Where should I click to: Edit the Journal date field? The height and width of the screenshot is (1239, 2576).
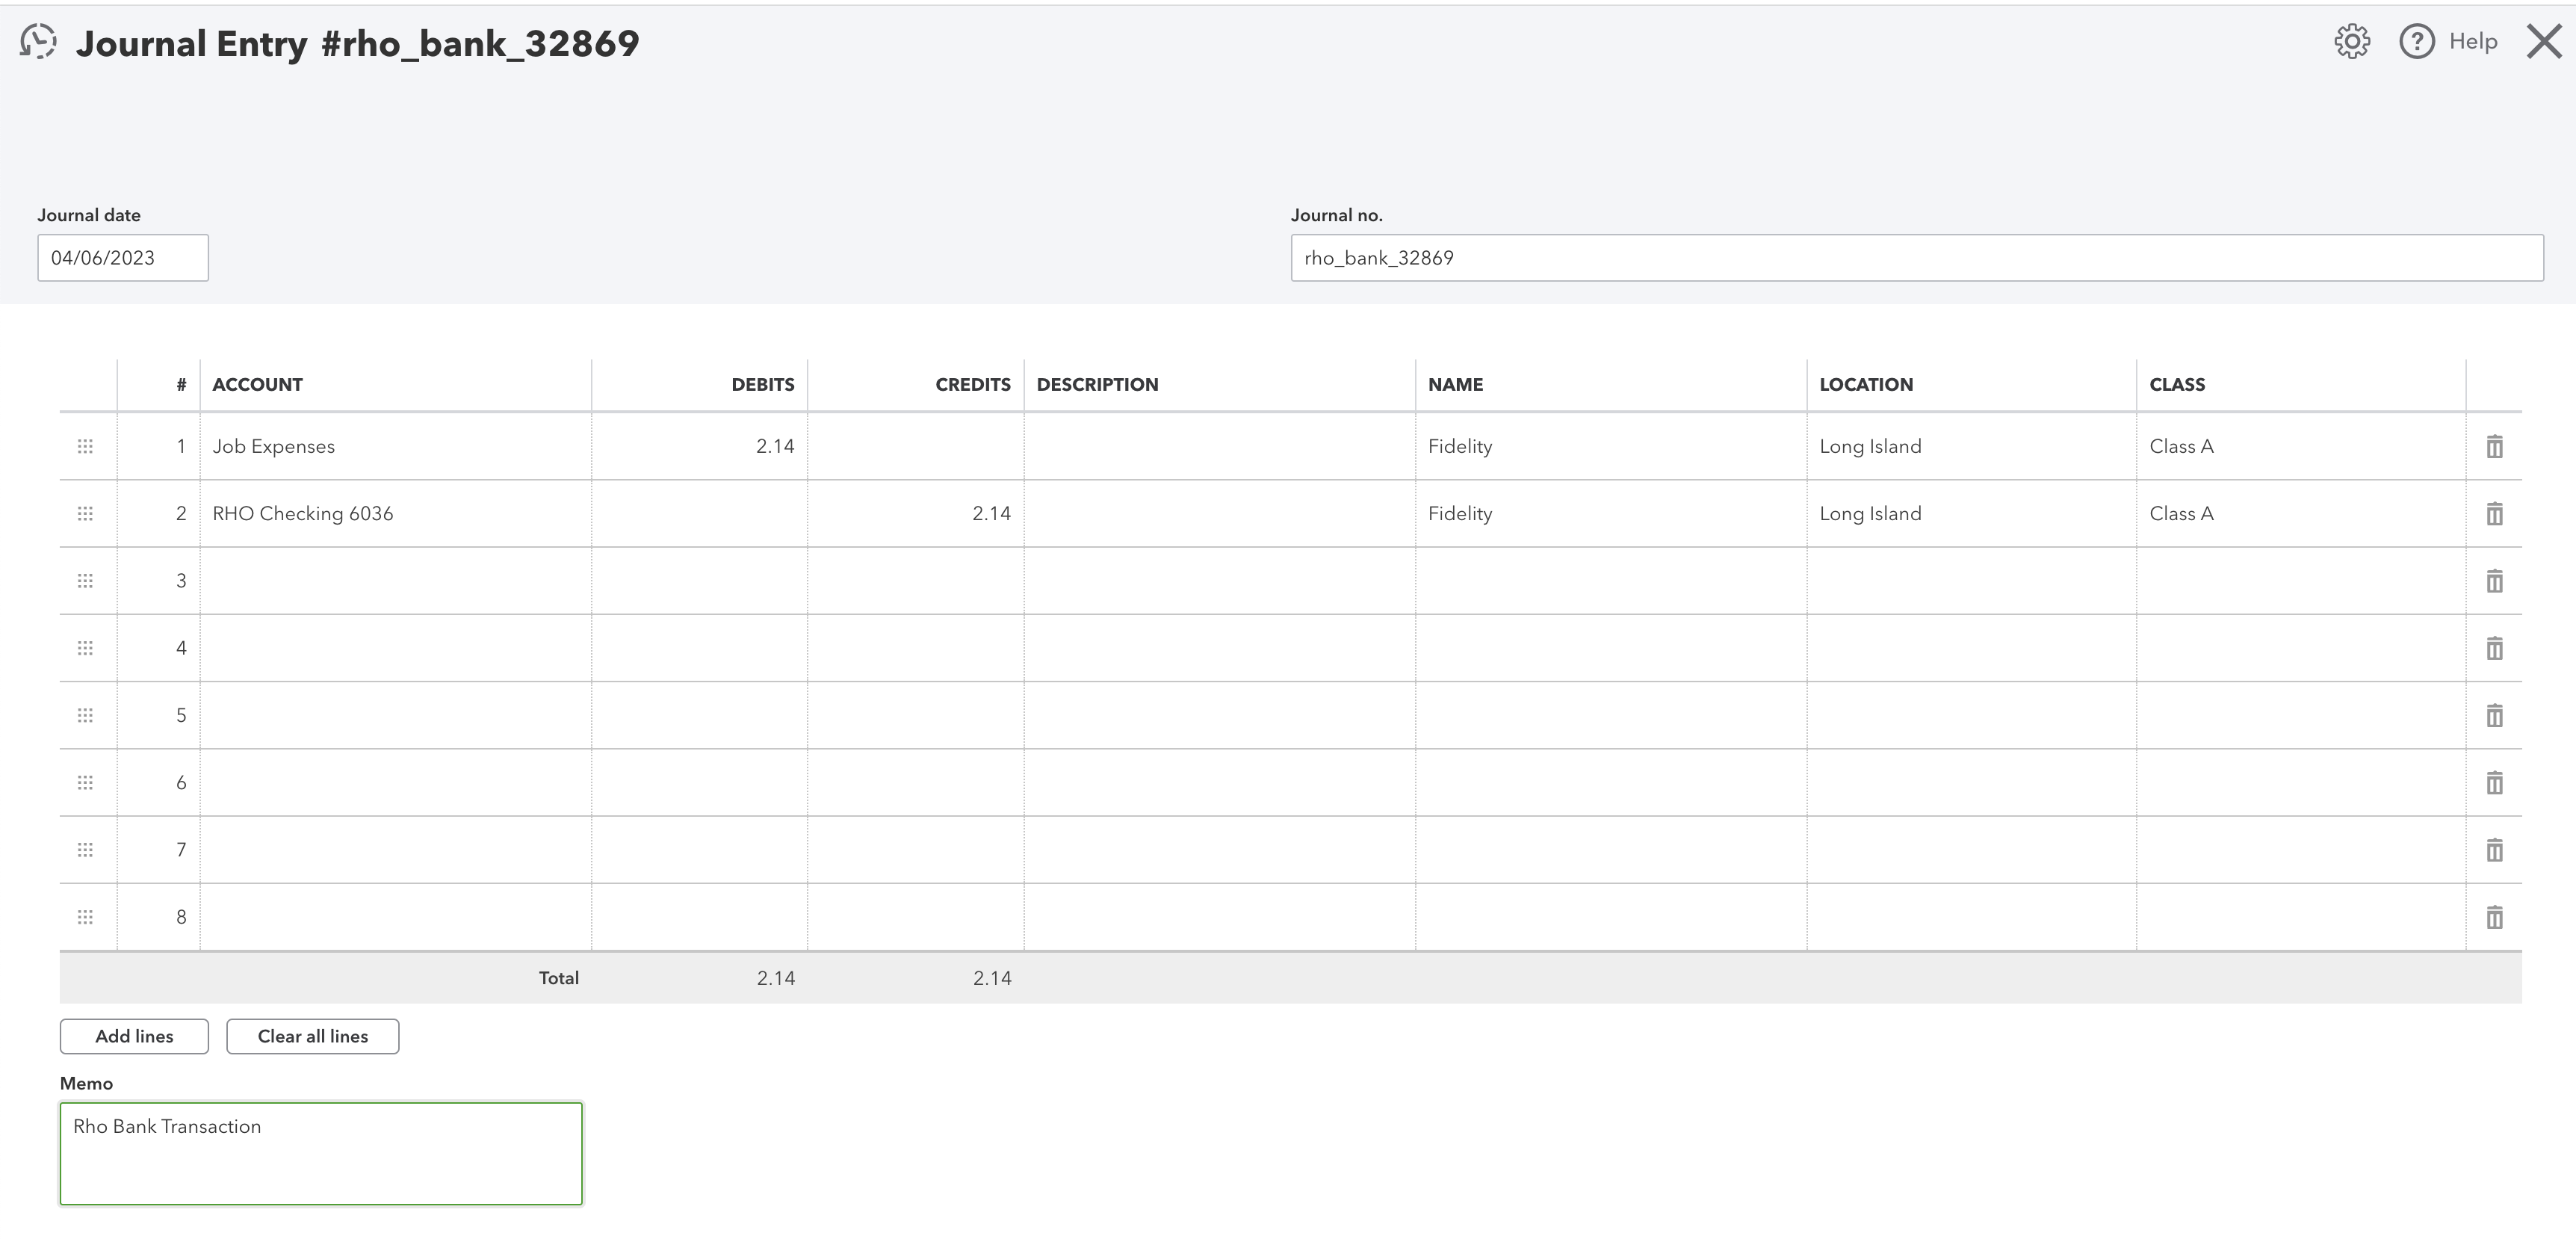123,258
